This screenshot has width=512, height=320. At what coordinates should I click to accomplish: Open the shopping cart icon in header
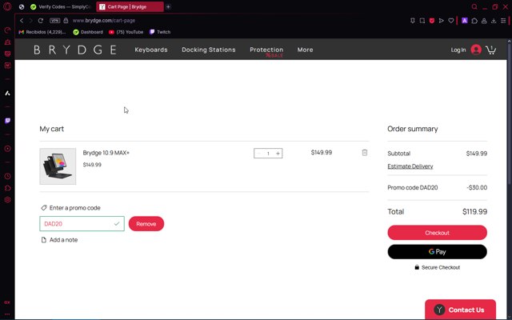[x=490, y=50]
